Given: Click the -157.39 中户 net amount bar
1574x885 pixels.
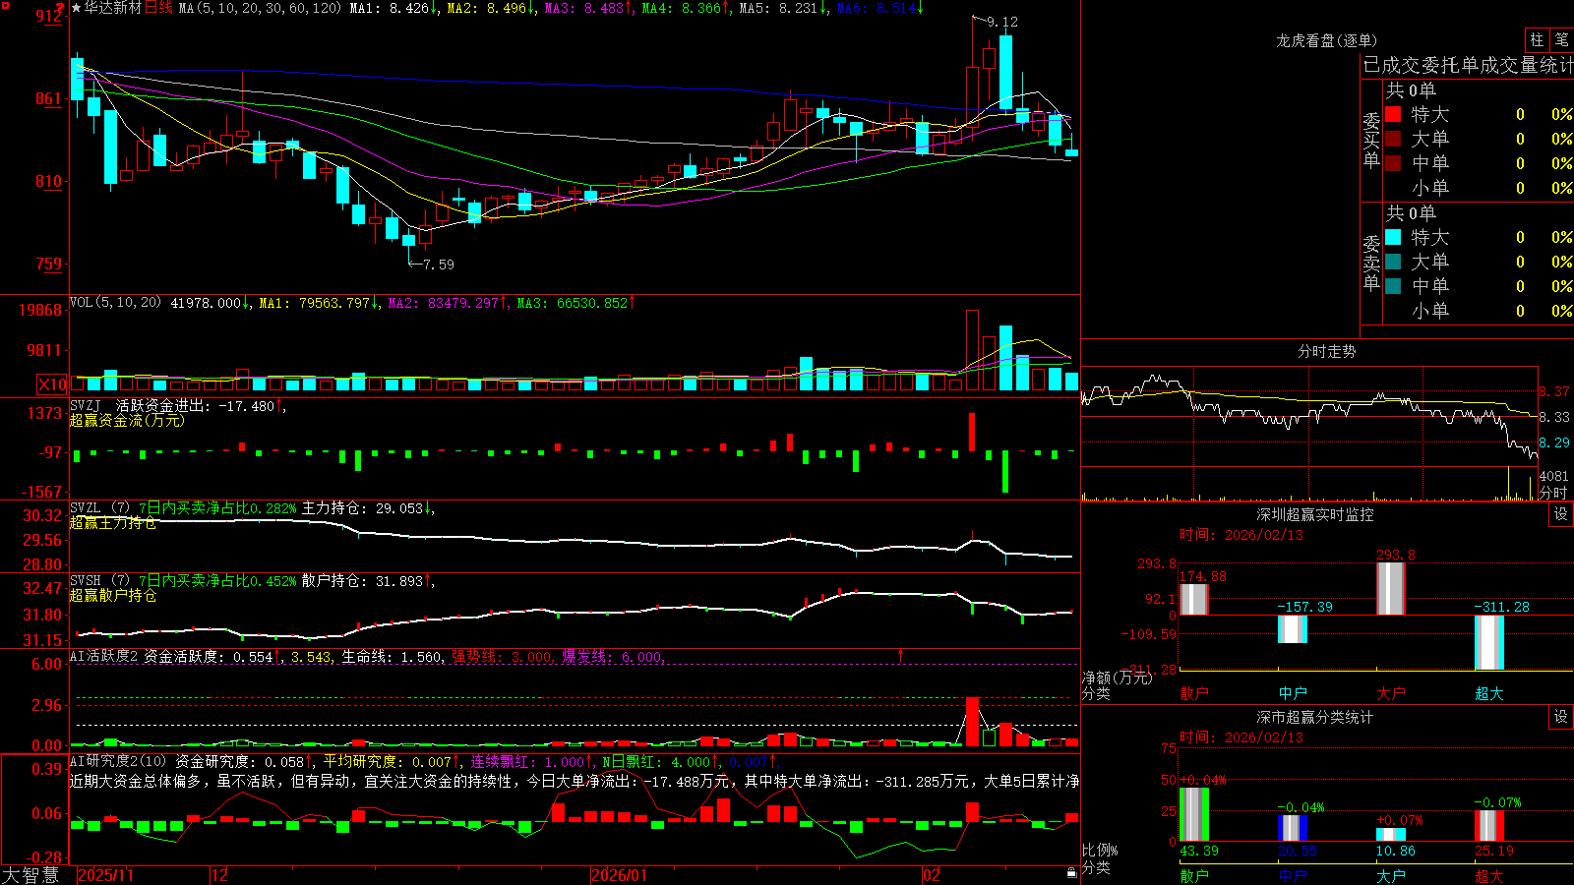Looking at the screenshot, I should 1292,629.
